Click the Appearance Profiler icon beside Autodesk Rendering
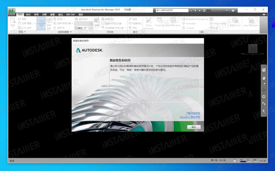Viewport: 275px width, 171px height. pyautogui.click(x=211, y=19)
